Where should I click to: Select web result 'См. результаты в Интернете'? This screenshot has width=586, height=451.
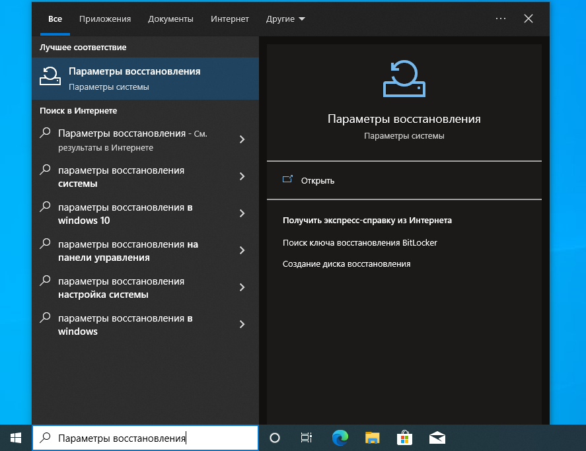pyautogui.click(x=145, y=140)
